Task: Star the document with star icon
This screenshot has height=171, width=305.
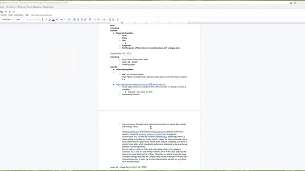Action: (x=6, y=11)
